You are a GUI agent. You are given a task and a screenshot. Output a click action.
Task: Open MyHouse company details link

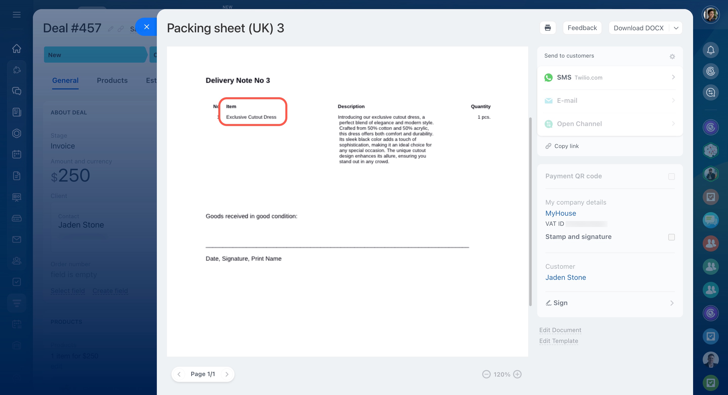click(x=560, y=213)
